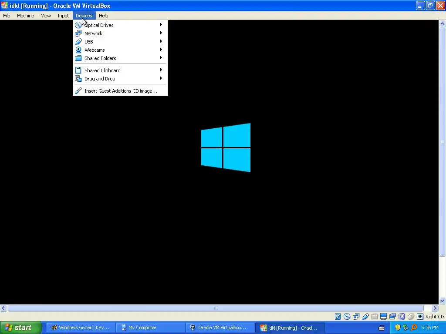Switch to My Computer taskbar window
This screenshot has height=334, width=446.
(x=150, y=327)
